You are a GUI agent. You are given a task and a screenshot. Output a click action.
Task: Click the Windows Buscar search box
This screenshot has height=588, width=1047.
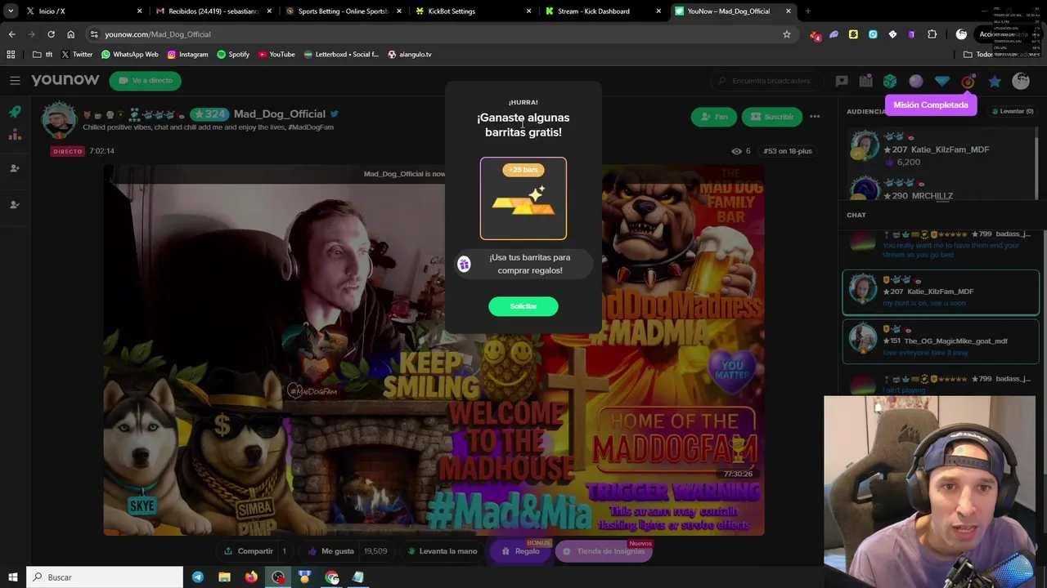106,577
